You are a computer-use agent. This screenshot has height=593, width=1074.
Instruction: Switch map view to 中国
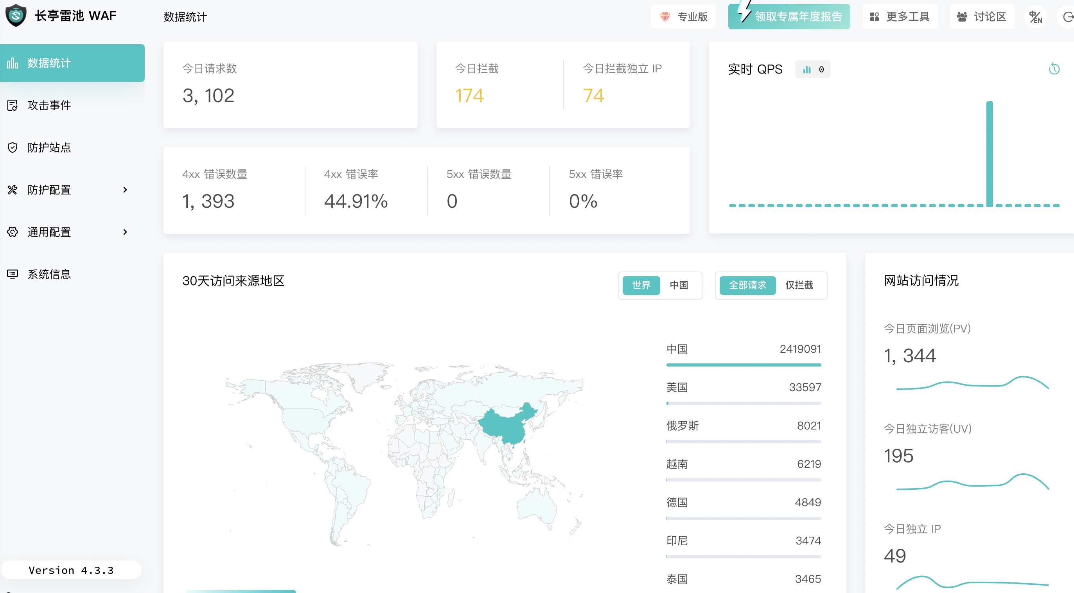(679, 285)
